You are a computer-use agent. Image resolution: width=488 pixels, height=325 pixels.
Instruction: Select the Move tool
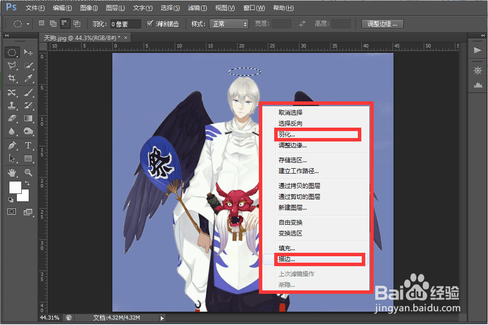point(28,52)
